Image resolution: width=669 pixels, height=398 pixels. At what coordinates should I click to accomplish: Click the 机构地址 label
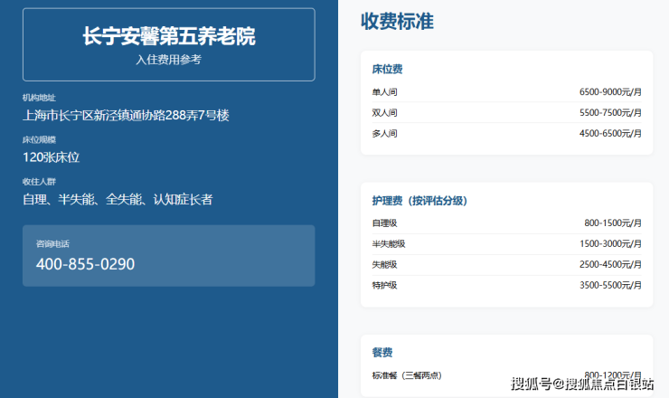39,98
